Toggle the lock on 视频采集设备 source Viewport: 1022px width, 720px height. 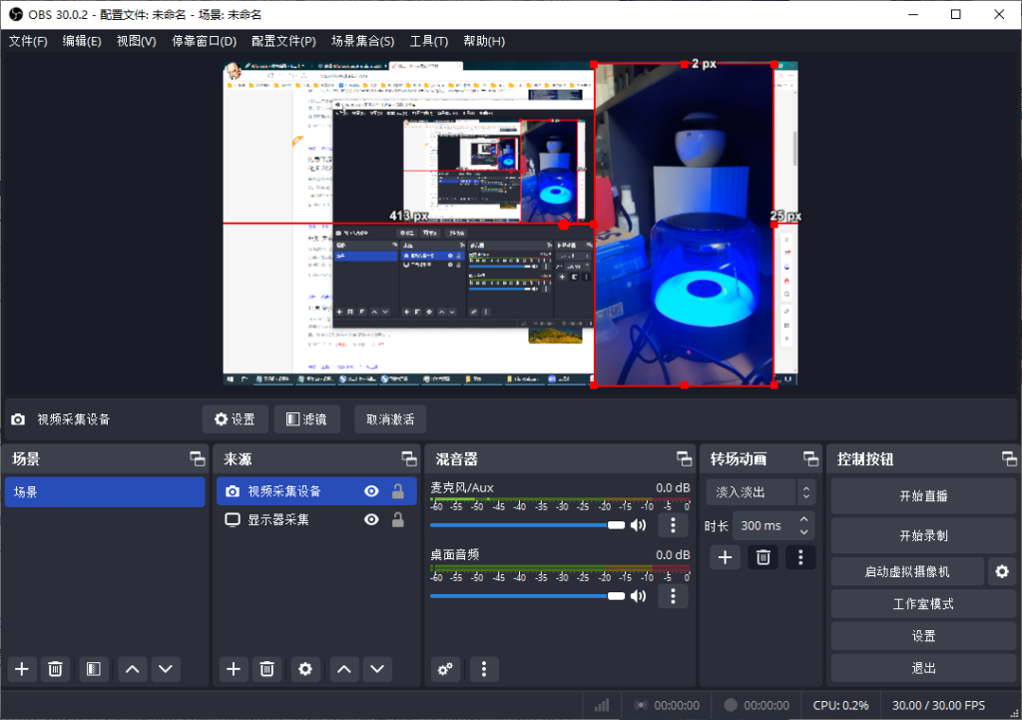(x=395, y=491)
